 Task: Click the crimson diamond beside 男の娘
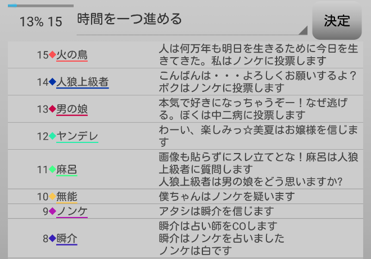53,109
